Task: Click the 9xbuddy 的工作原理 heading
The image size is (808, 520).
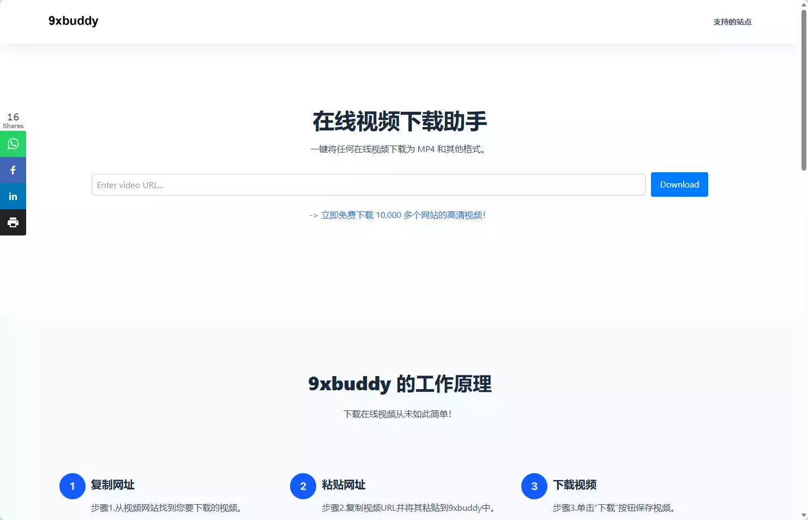Action: [400, 384]
